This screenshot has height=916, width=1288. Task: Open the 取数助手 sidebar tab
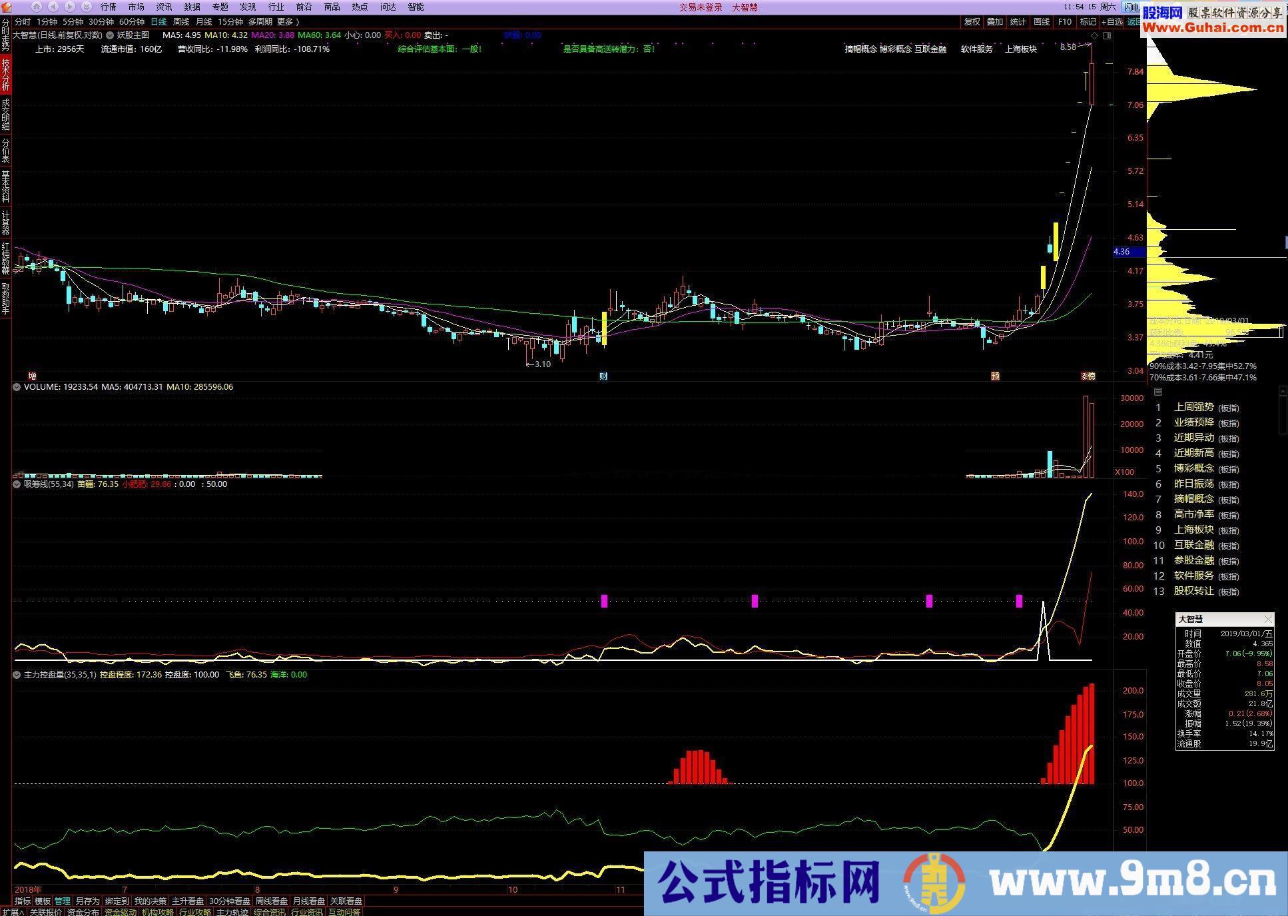tap(5, 298)
